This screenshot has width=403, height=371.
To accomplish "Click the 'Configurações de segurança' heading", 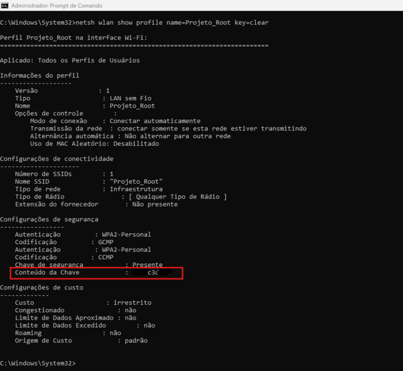I will coord(49,220).
